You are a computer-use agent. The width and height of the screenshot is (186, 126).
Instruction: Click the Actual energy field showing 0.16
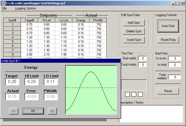12,97
